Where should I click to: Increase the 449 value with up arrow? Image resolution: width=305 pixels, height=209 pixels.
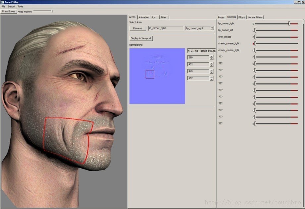[x=211, y=70]
